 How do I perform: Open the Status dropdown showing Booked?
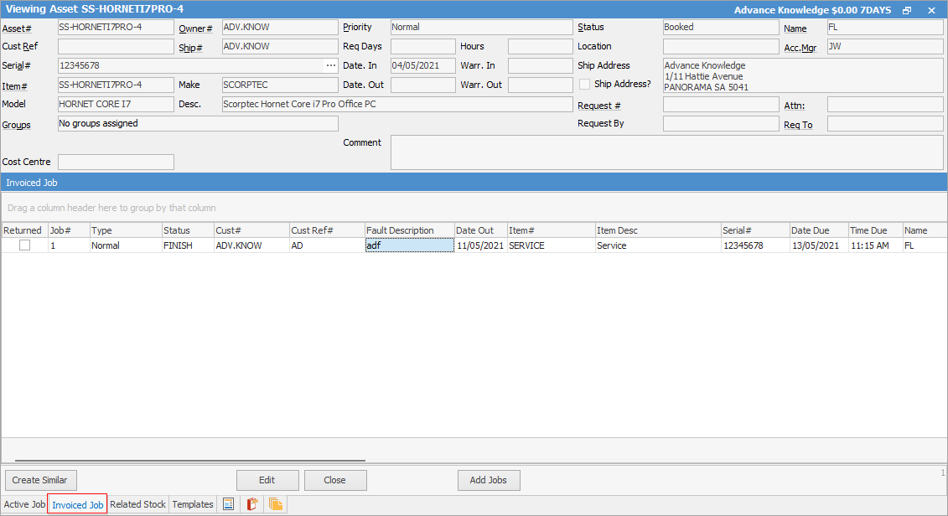click(720, 26)
